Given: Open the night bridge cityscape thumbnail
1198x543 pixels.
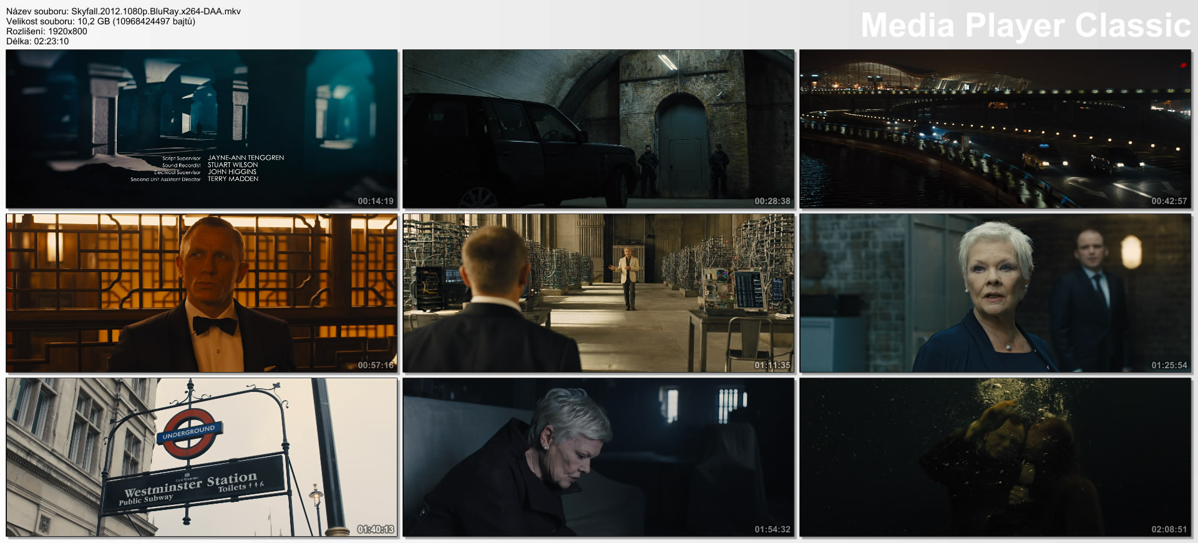Looking at the screenshot, I should tap(995, 129).
